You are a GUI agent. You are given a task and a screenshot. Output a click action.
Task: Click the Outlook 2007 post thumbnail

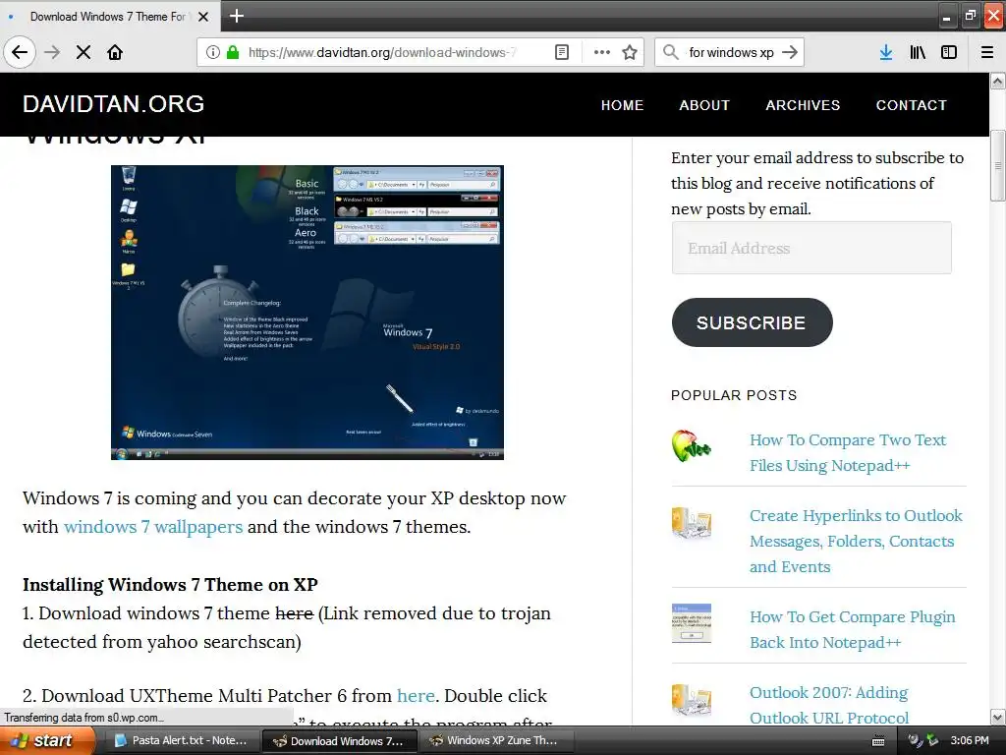(691, 699)
